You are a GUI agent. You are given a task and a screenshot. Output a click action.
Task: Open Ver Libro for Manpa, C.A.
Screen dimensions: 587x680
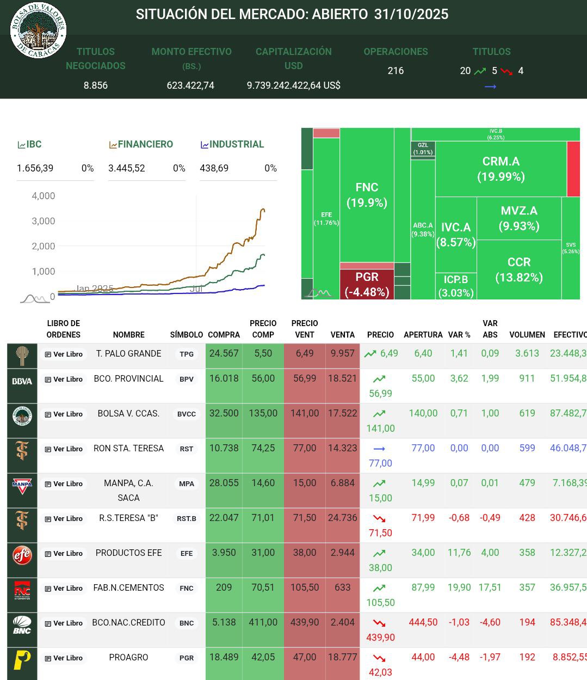click(64, 484)
